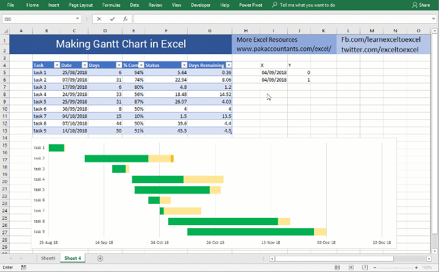Select the green task 8 bar in chart

click(223, 221)
